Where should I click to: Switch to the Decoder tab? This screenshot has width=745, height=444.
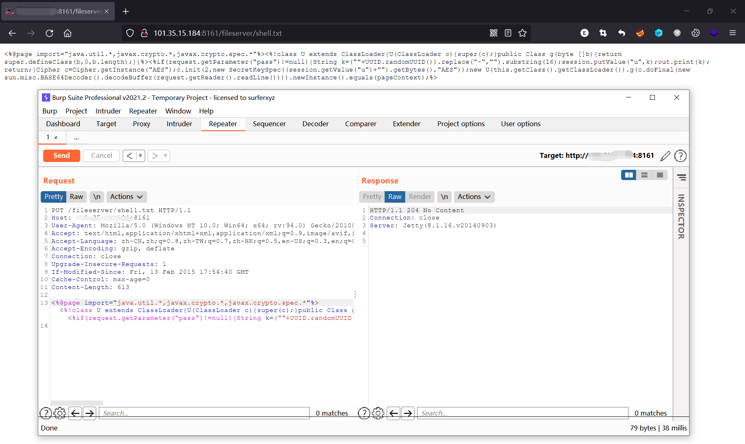316,124
